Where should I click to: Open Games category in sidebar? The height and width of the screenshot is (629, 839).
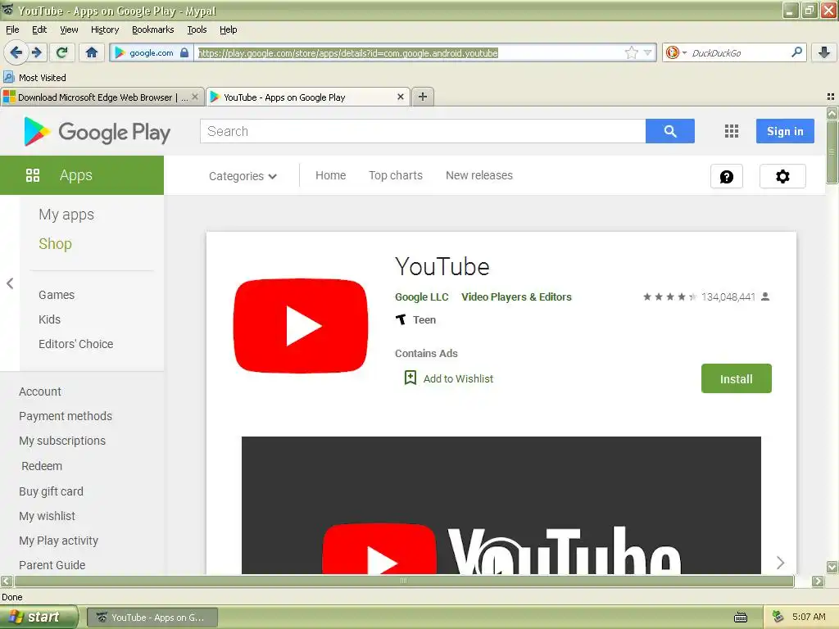pyautogui.click(x=57, y=295)
